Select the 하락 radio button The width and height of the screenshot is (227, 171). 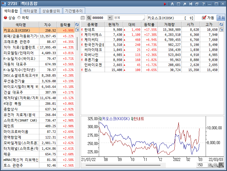(x=19, y=18)
